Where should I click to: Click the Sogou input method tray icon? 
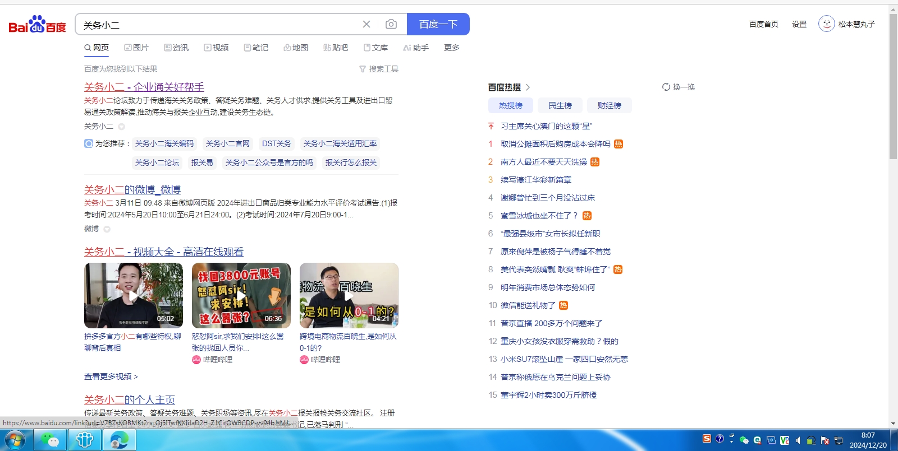point(707,439)
